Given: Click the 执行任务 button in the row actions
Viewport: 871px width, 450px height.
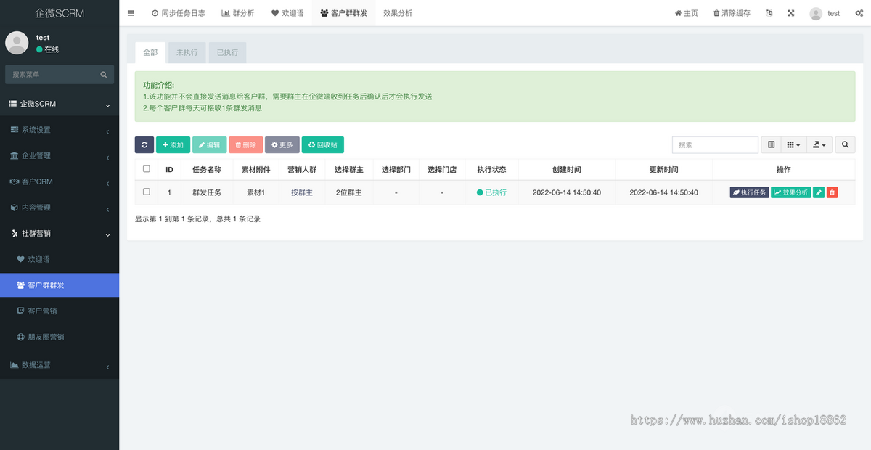Looking at the screenshot, I should 749,192.
